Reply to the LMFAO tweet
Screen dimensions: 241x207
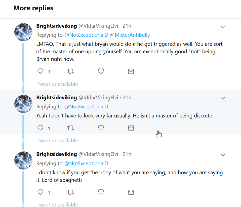tap(41, 71)
